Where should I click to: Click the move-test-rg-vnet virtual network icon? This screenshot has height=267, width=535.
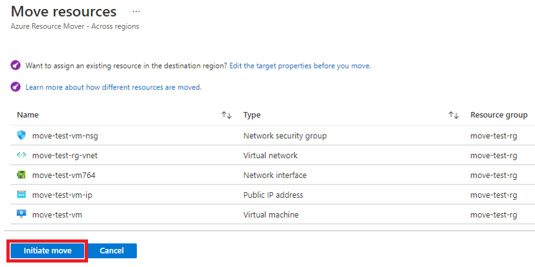pyautogui.click(x=21, y=155)
